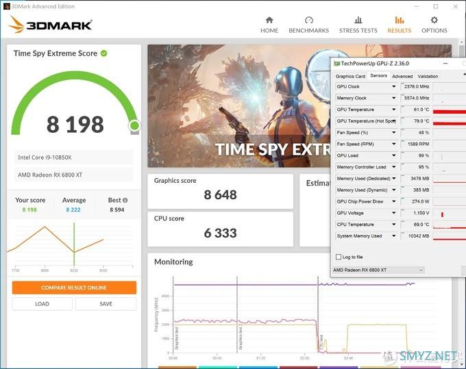466x369 pixels.
Task: Click GPU Clock value 2376.0 MHz
Action: click(417, 86)
